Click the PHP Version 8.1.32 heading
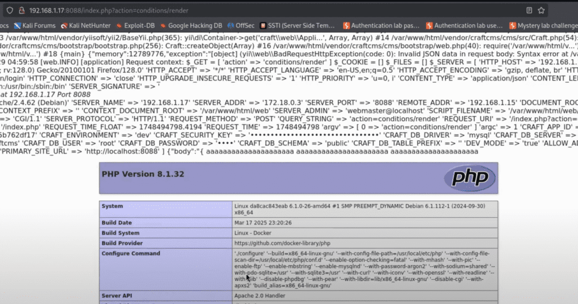Screen dimensions: 578x304 pyautogui.click(x=143, y=174)
